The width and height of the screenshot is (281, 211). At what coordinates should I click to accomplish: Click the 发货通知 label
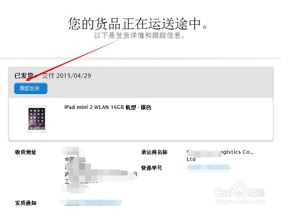[26, 203]
